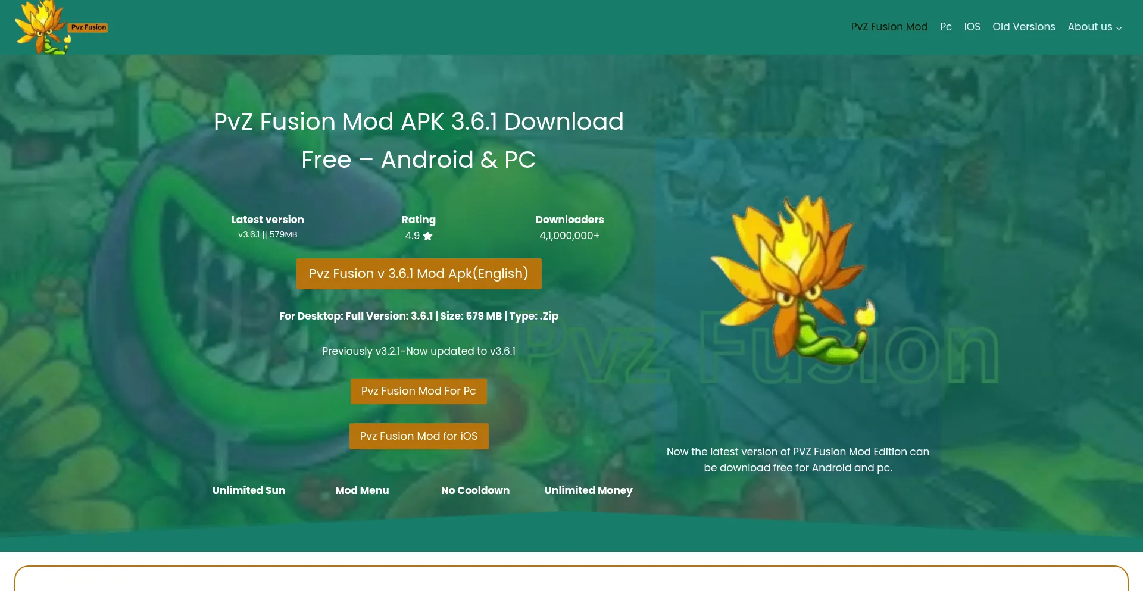Screen dimensions: 1143x591
Task: Download Pvz Fusion v 3.6.1 Mod Apk(English)
Action: click(x=419, y=274)
